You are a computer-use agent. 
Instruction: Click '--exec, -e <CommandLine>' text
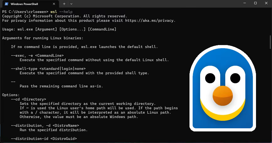(37, 55)
